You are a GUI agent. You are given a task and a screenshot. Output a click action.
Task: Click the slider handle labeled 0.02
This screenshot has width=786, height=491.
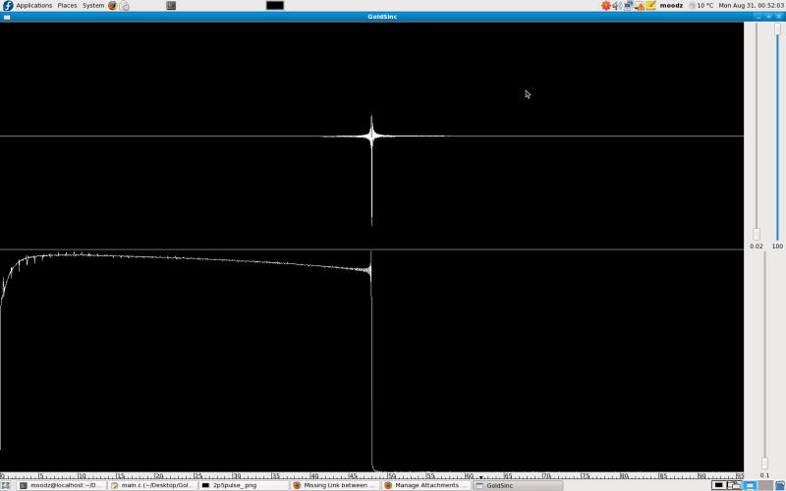pos(756,234)
